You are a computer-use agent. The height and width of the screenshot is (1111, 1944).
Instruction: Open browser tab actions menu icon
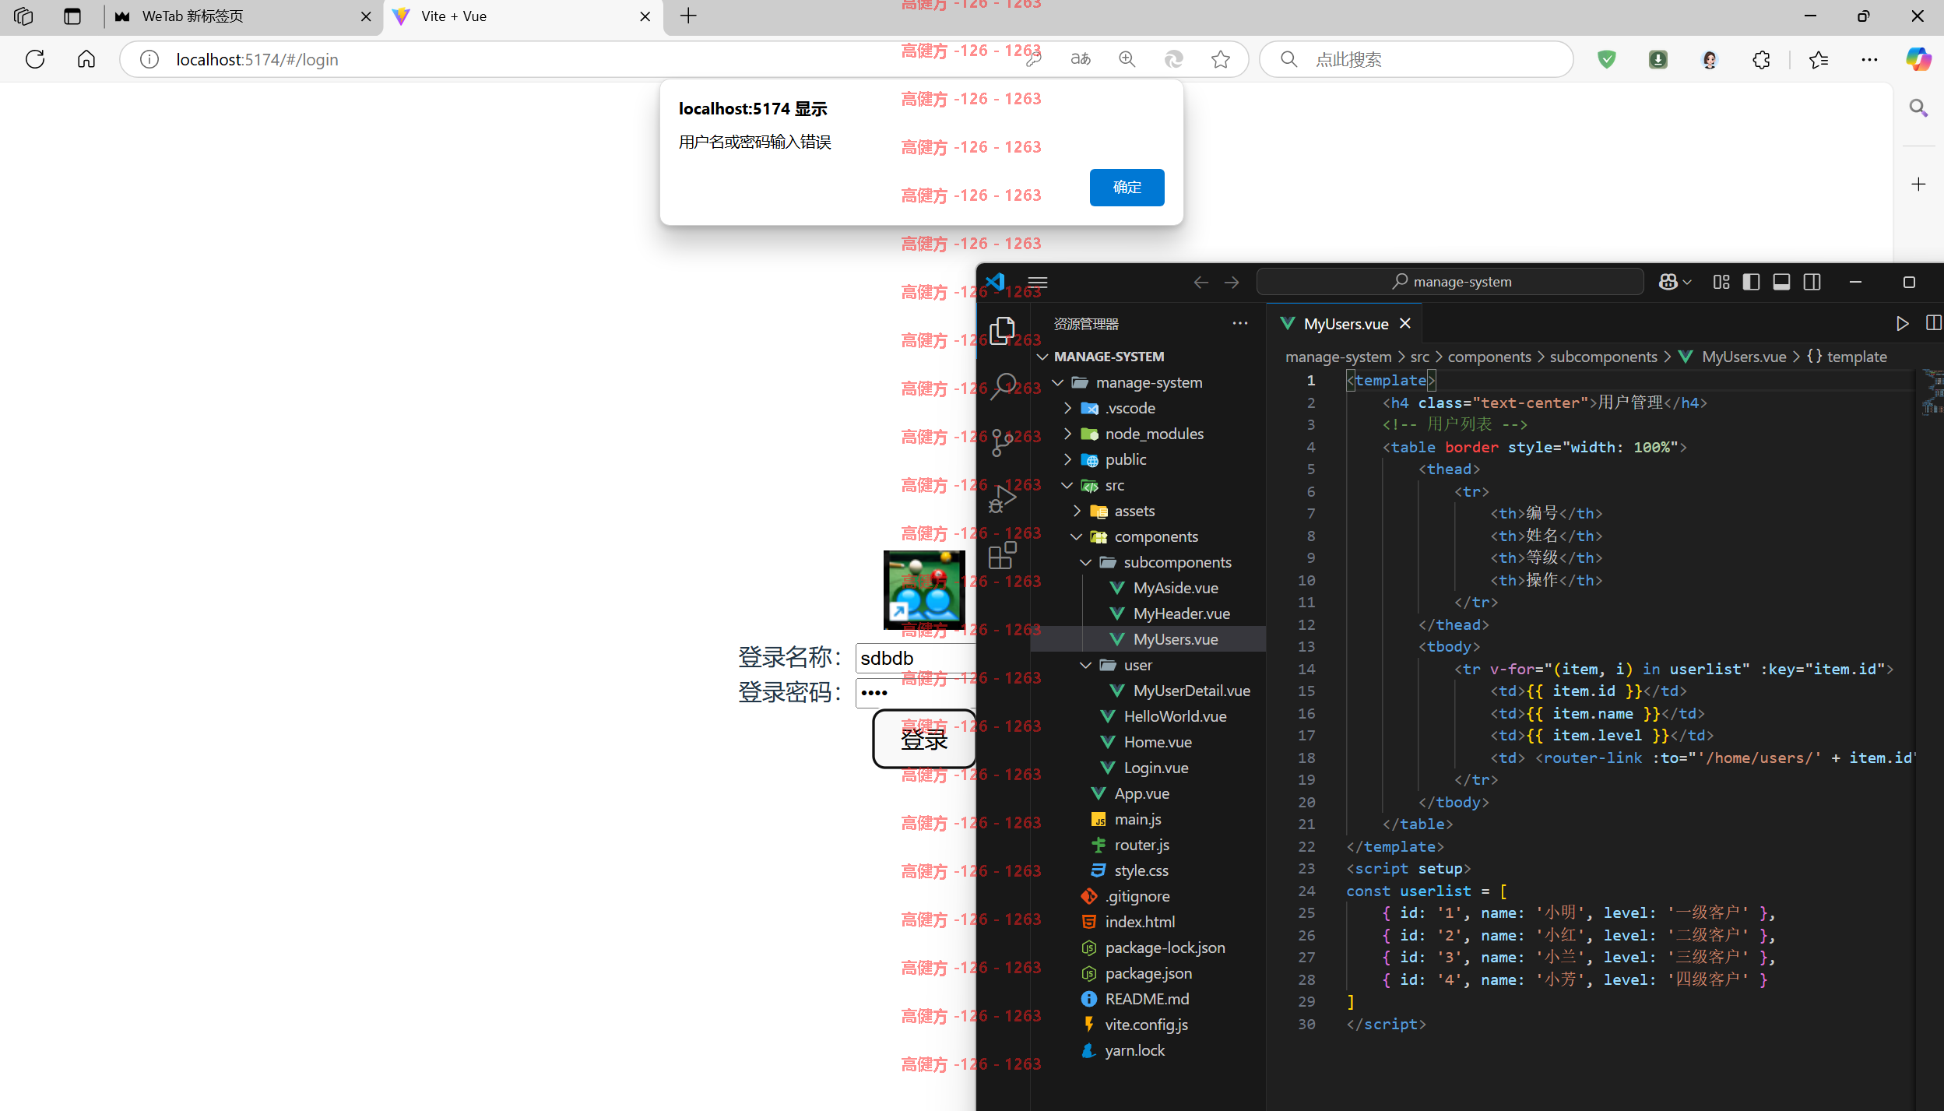(x=72, y=16)
